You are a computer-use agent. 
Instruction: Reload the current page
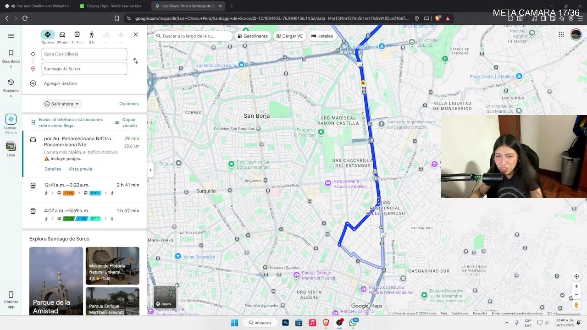point(25,18)
